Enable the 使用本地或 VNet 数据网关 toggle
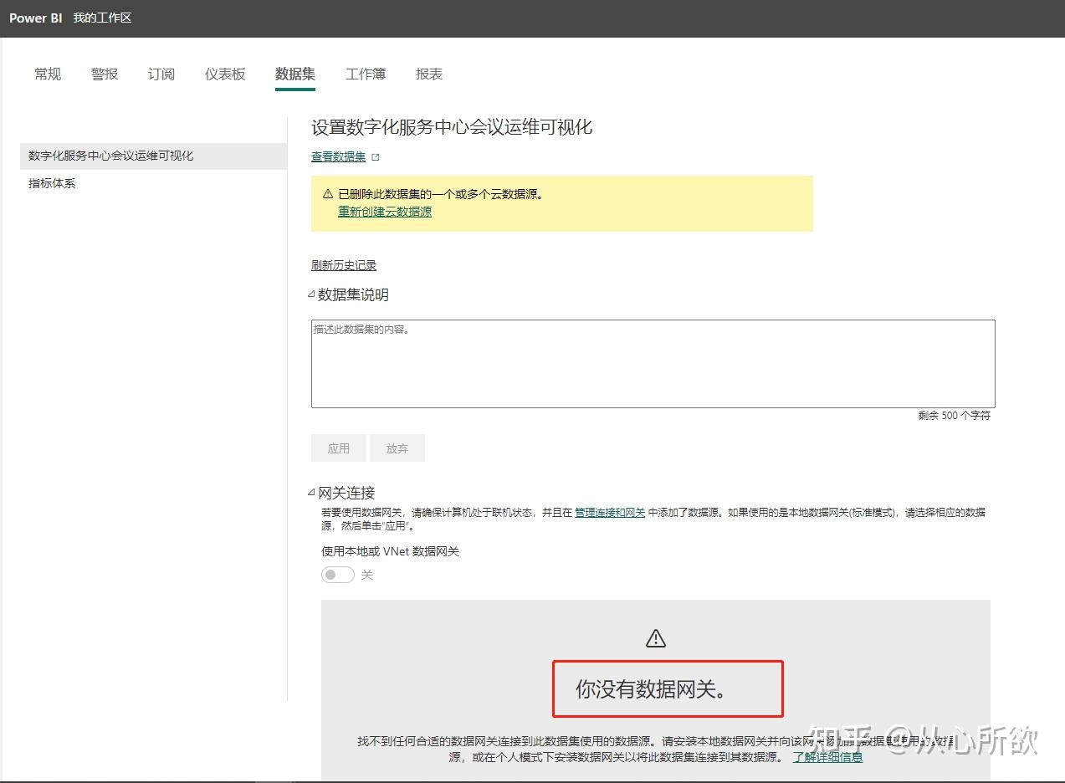The height and width of the screenshot is (783, 1065). (337, 575)
